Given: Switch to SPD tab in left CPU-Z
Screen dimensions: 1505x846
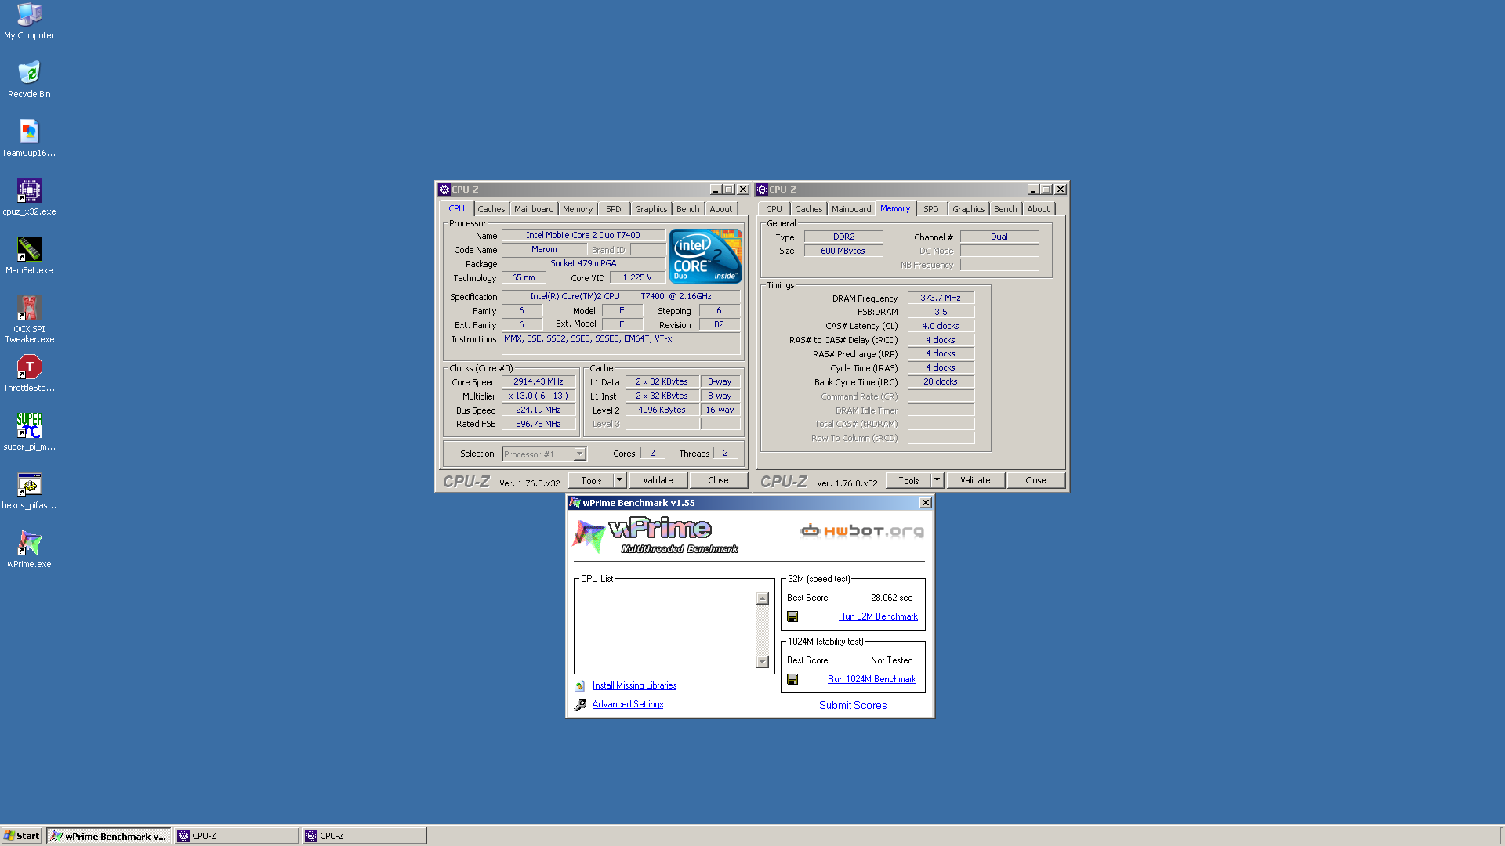Looking at the screenshot, I should point(614,209).
